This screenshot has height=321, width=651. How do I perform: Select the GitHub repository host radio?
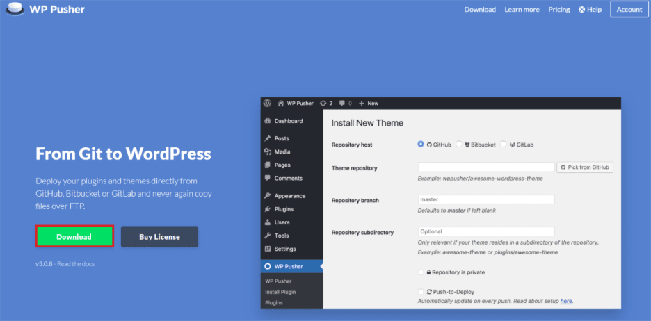(421, 145)
